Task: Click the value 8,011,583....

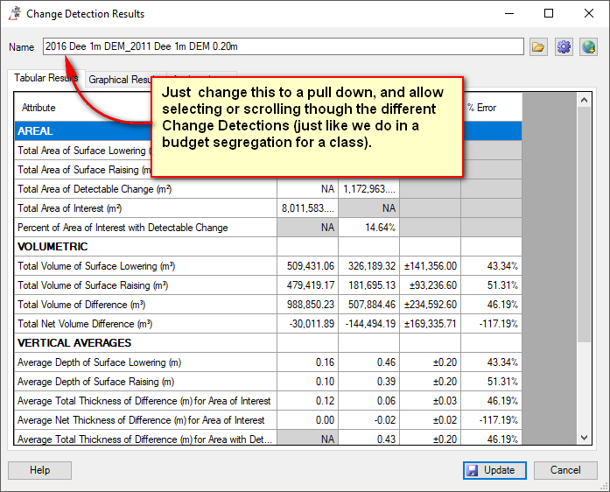Action: 308,208
